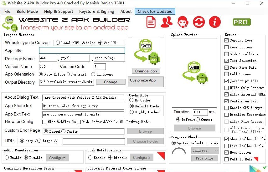This screenshot has height=172, width=268.
Task: Click the red circular refresh arrows icon
Action: pos(198,22)
